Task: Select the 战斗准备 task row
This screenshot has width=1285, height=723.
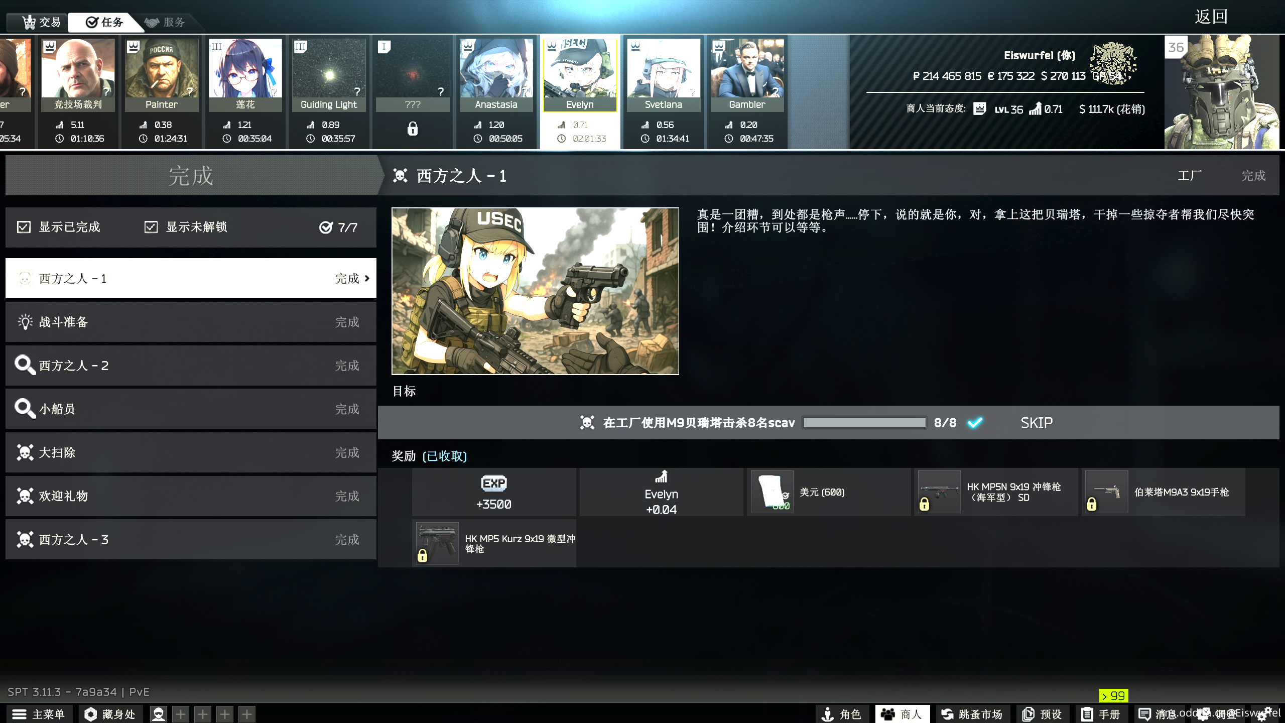Action: pos(191,322)
